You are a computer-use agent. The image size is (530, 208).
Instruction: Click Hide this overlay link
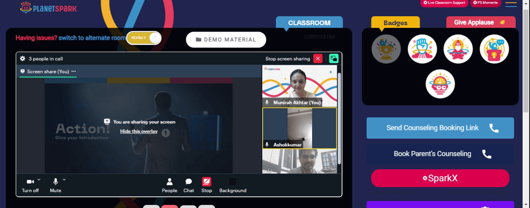point(139,131)
